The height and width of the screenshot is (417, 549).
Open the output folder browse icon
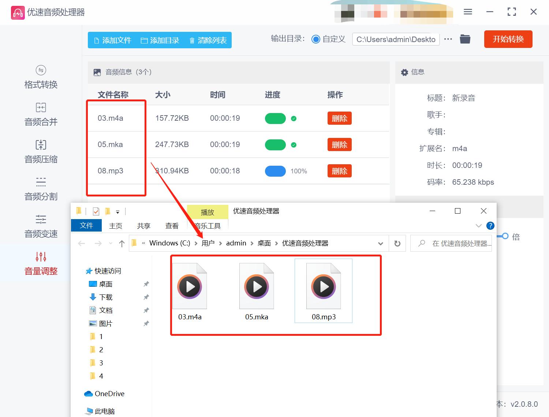click(465, 39)
